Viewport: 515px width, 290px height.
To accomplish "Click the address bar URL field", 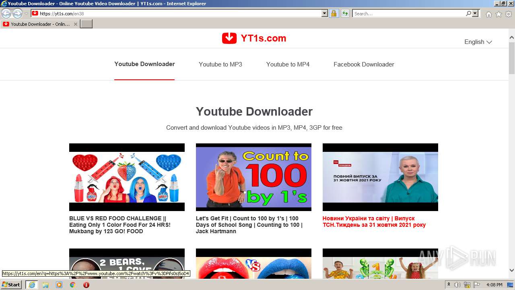I will coord(180,13).
